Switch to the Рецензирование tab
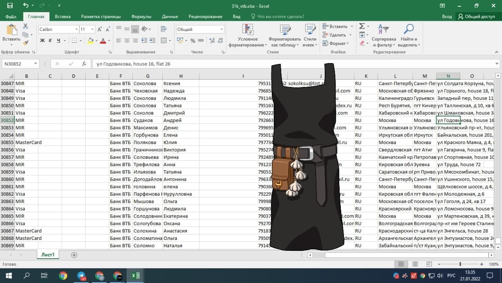Image resolution: width=502 pixels, height=283 pixels. point(205,16)
